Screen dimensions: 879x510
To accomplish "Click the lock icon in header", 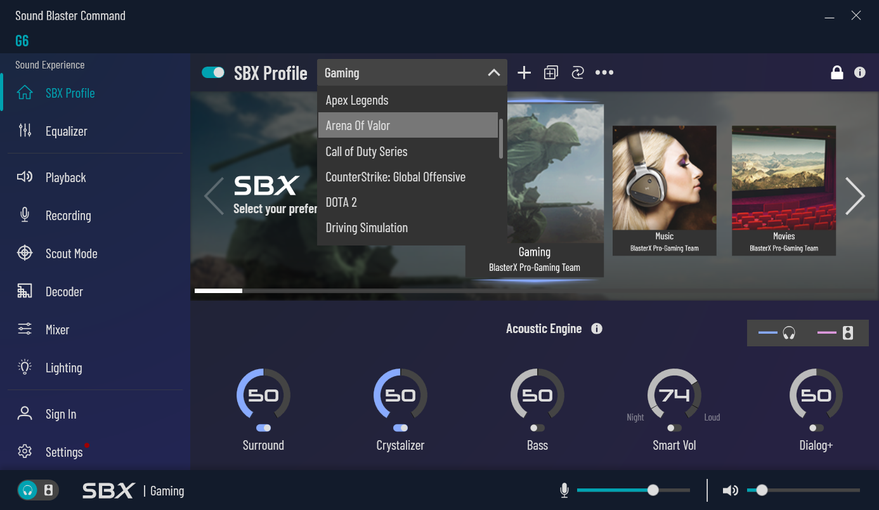I will (x=837, y=73).
